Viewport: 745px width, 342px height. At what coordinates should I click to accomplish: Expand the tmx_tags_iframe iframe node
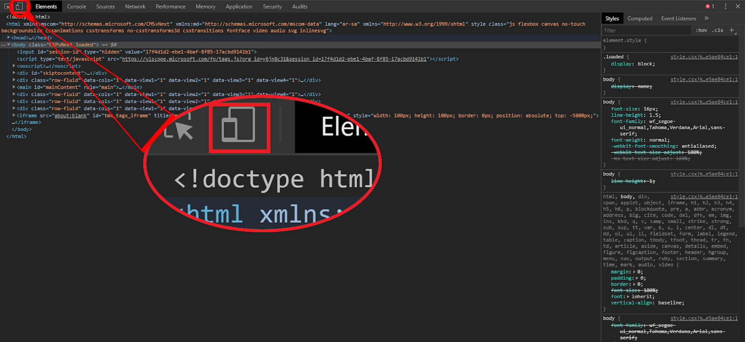click(14, 115)
